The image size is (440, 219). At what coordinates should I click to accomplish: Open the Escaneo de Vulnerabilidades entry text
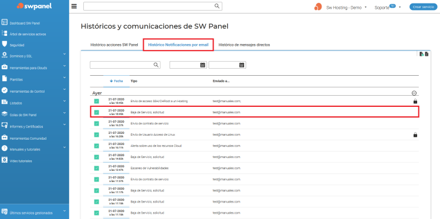pyautogui.click(x=150, y=168)
